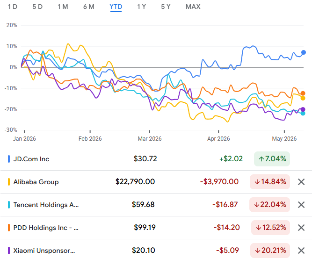The height and width of the screenshot is (265, 312).
Task: Click the Apr 2026 axis label
Action: [218, 138]
